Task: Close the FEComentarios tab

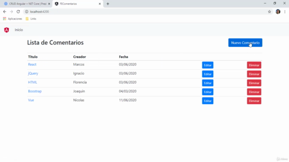Action: click(x=100, y=4)
